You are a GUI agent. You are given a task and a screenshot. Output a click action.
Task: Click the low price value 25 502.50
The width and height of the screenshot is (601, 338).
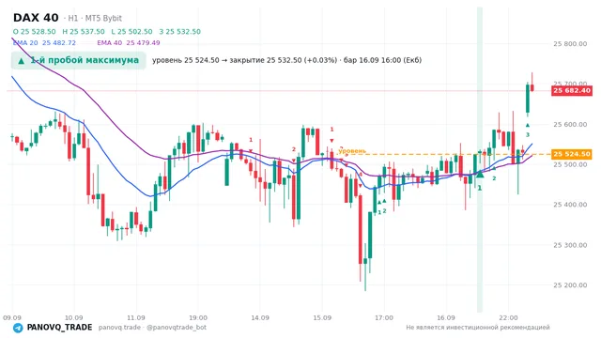point(135,31)
